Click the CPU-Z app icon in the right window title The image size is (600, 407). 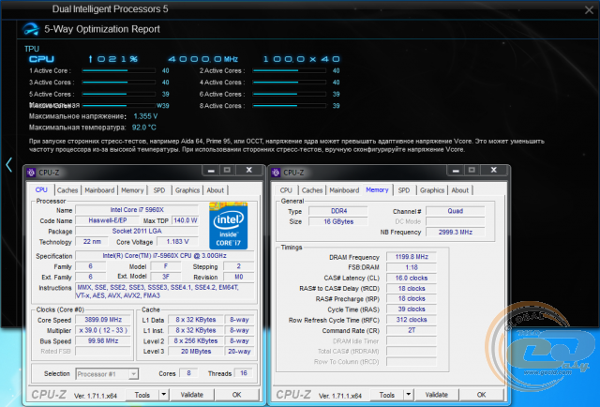(276, 173)
